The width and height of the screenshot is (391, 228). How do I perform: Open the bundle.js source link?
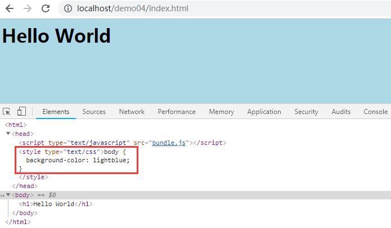169,143
